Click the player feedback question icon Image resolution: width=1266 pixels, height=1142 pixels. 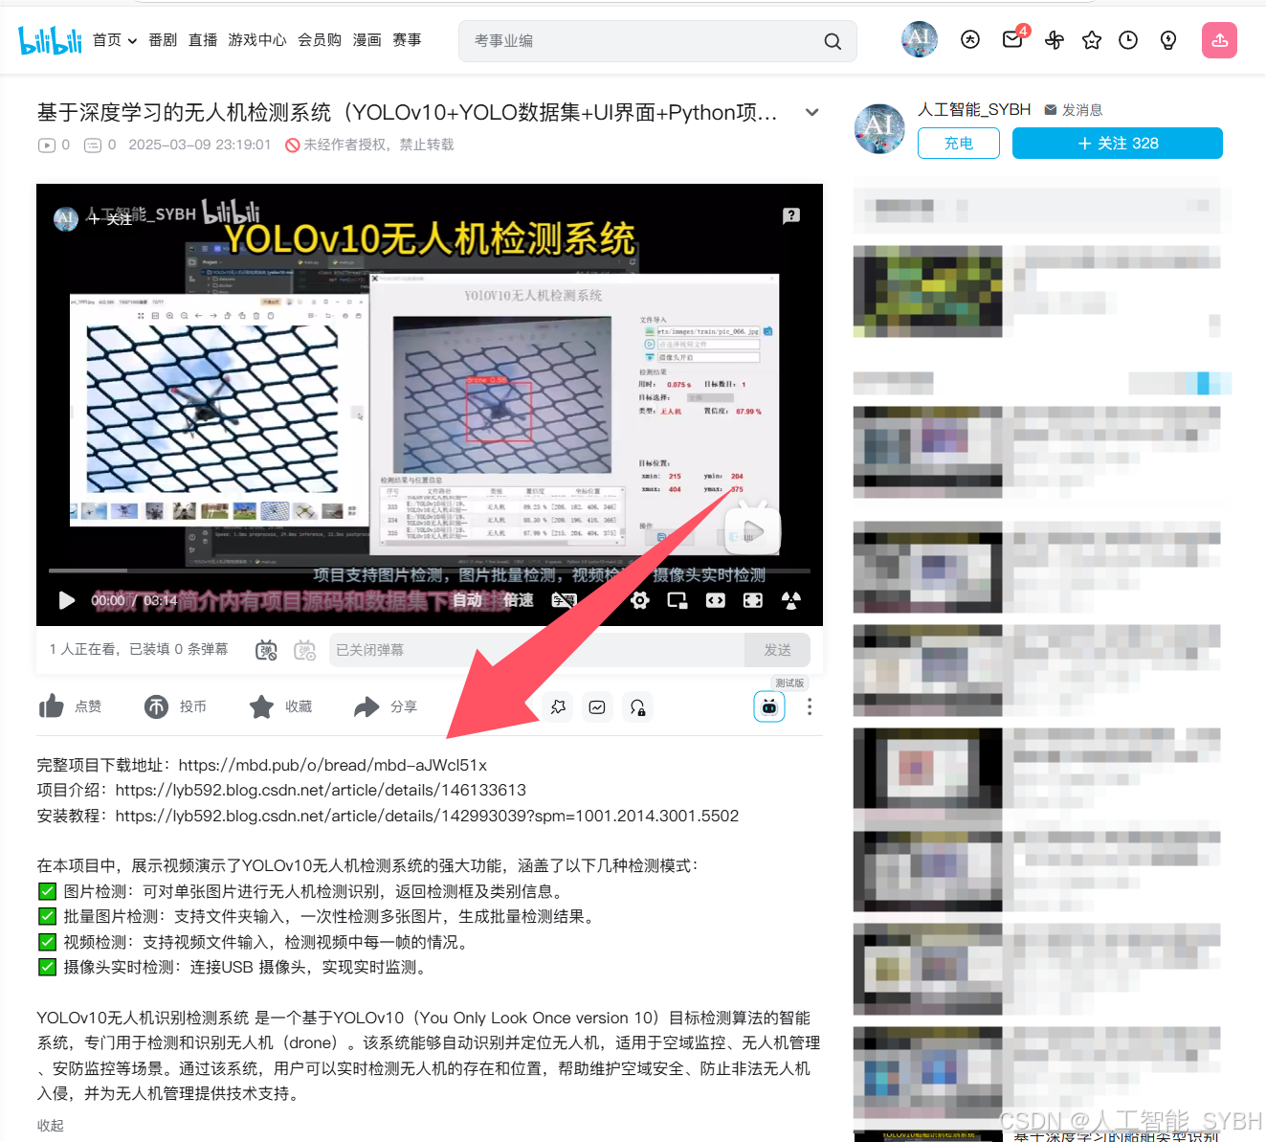[791, 215]
